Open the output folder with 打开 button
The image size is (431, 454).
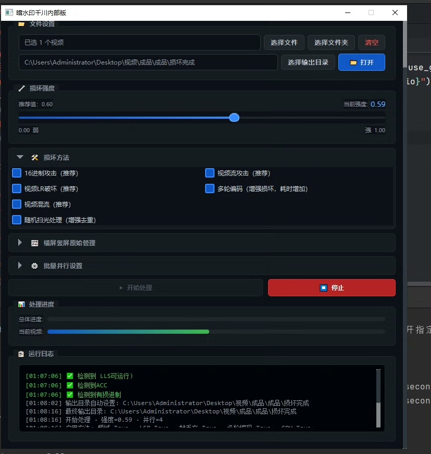pos(362,62)
